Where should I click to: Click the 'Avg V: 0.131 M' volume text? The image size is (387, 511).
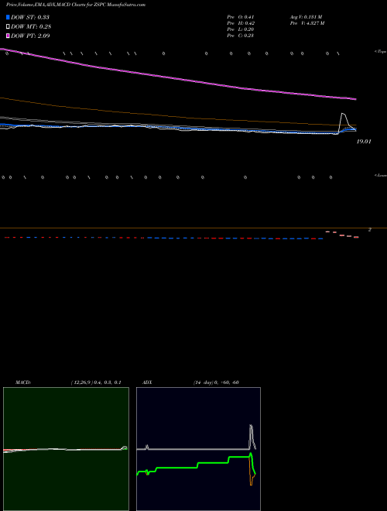click(x=307, y=17)
